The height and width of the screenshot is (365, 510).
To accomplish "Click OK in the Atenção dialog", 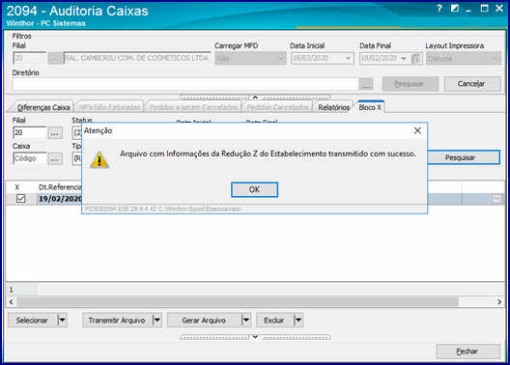I will tap(254, 189).
